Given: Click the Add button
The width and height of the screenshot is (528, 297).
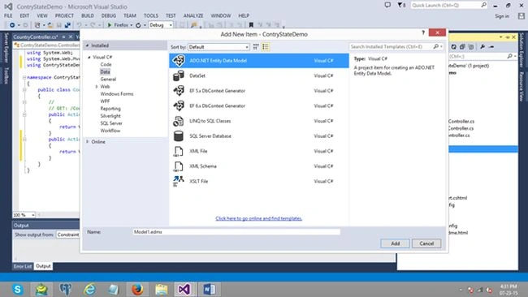Looking at the screenshot, I should coord(396,243).
